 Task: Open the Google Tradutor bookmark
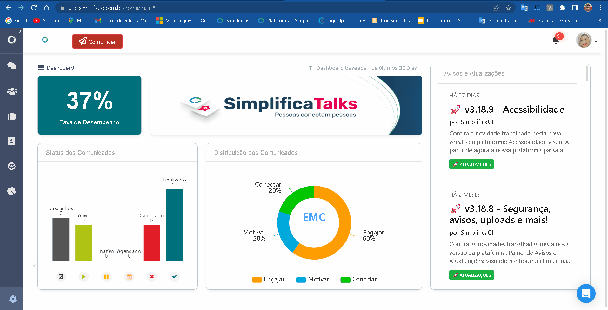pyautogui.click(x=500, y=21)
